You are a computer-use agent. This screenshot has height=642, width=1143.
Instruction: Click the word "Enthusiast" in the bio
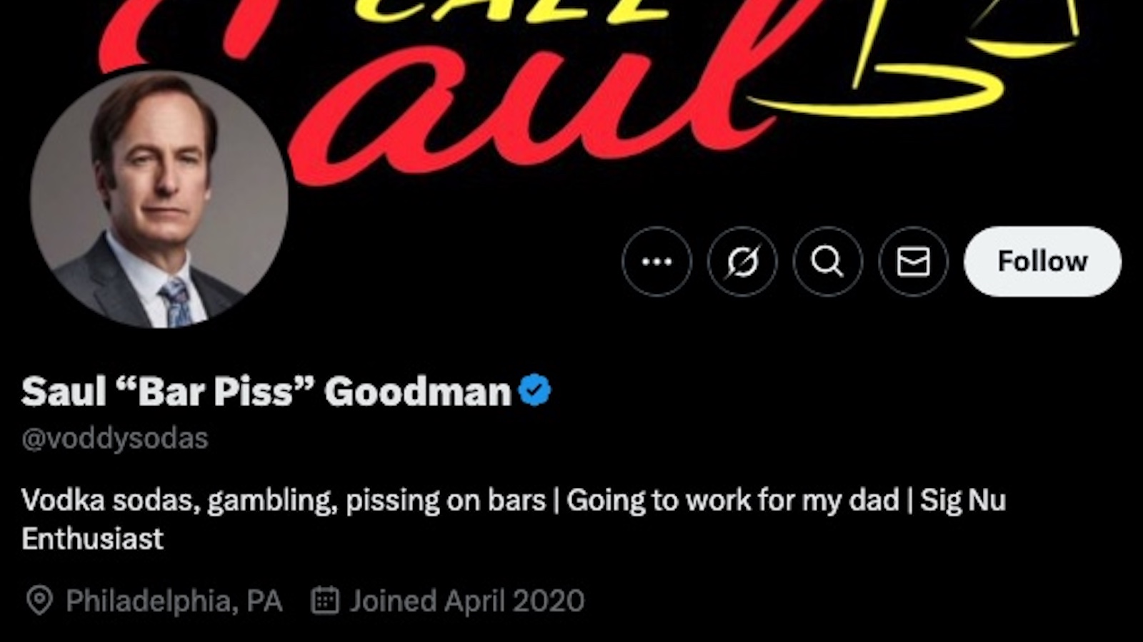92,539
